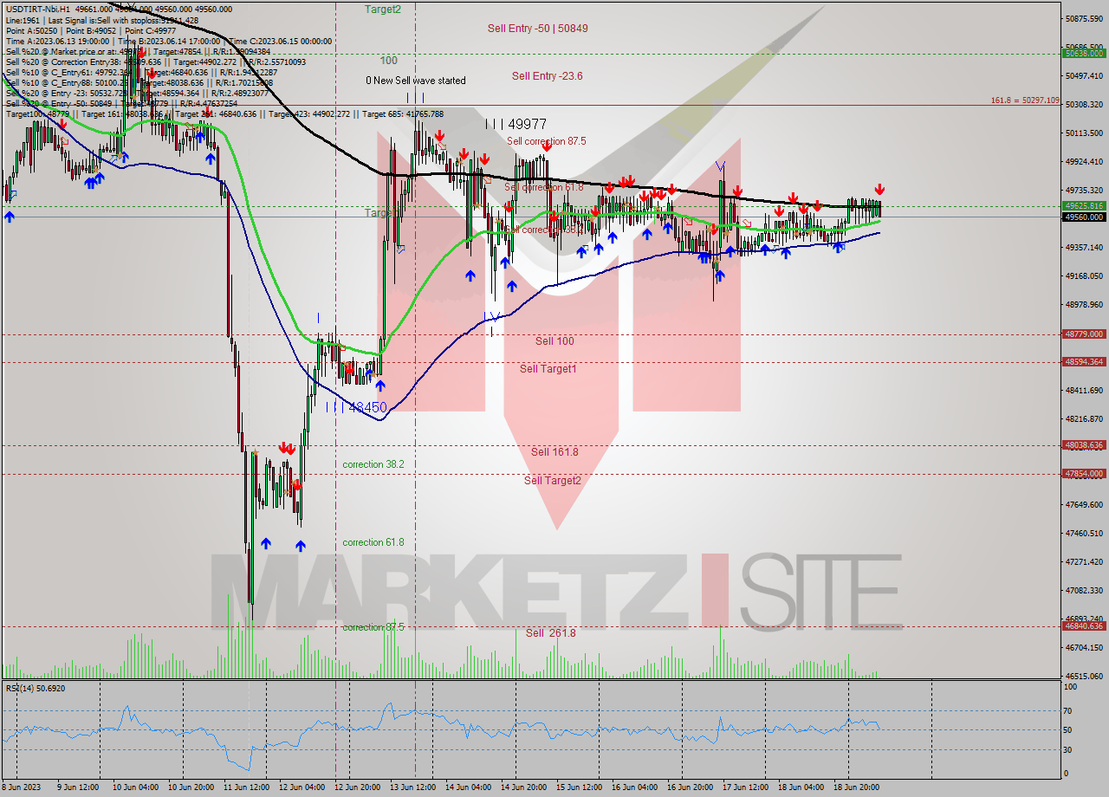Click the red 48038.636 price tag
The image size is (1109, 797).
pos(1084,445)
